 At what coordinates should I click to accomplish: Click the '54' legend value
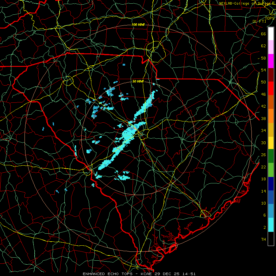[263, 70]
